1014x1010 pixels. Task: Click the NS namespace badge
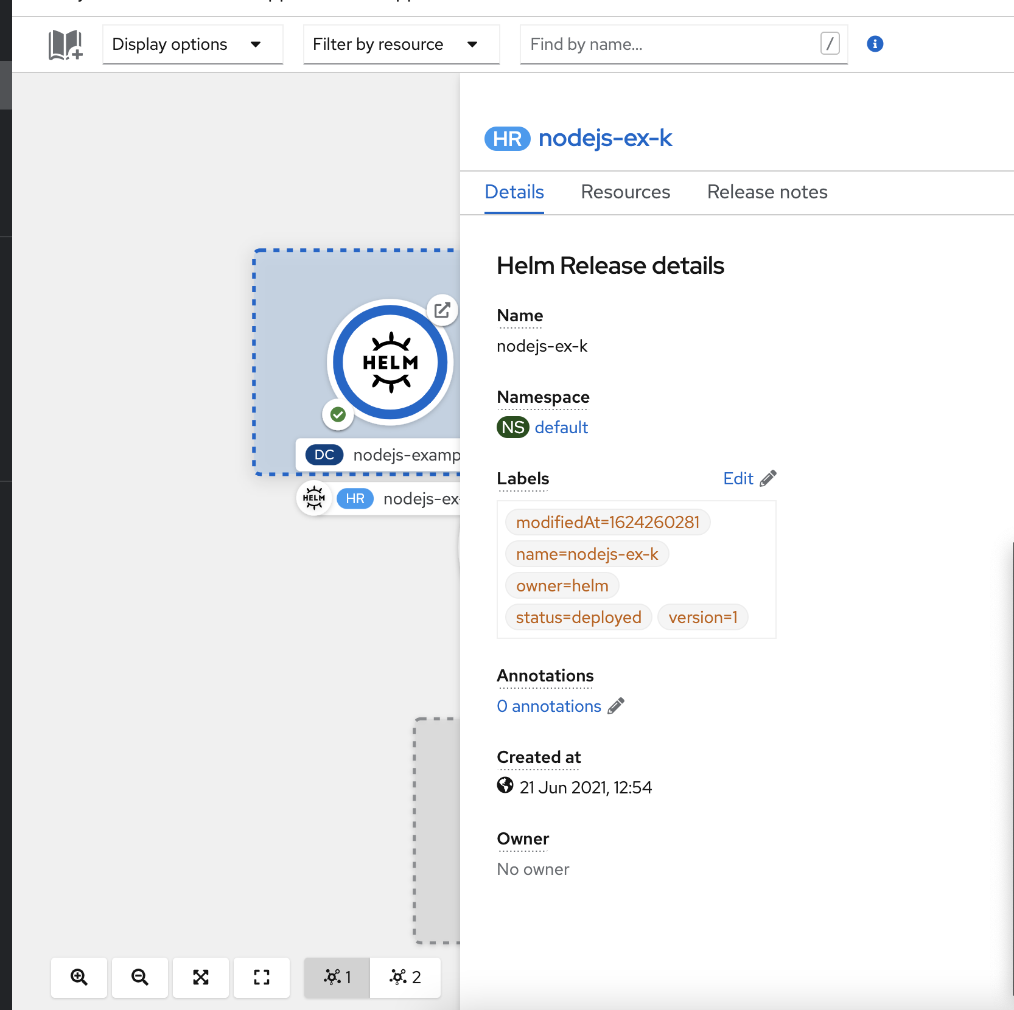(513, 428)
